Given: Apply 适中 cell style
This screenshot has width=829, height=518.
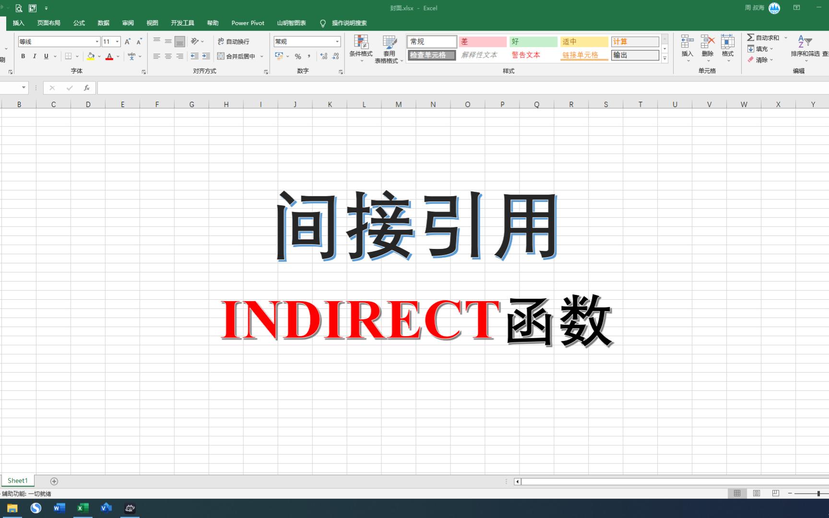Looking at the screenshot, I should [584, 42].
